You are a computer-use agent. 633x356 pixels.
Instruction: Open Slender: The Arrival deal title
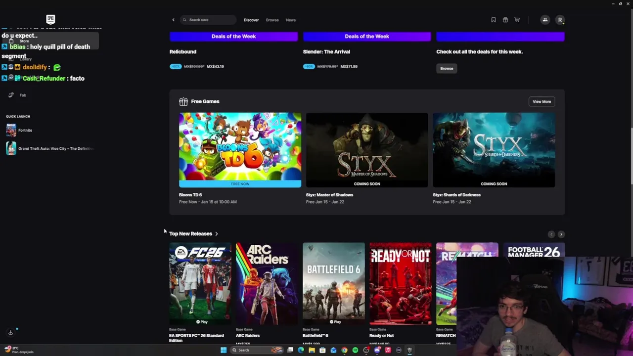pyautogui.click(x=326, y=51)
